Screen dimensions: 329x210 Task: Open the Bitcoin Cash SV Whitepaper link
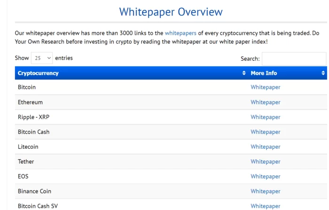[x=265, y=206]
